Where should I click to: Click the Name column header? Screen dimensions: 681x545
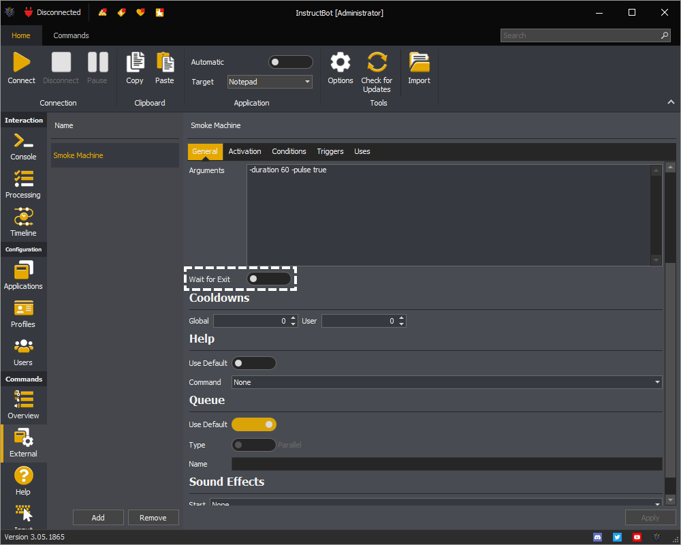[64, 125]
